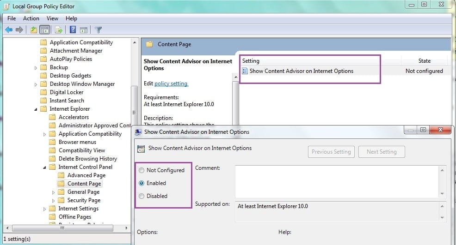Click the Not configured state cell

pos(424,71)
